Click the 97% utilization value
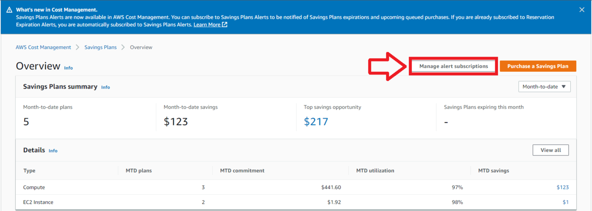The width and height of the screenshot is (592, 211). (x=457, y=187)
